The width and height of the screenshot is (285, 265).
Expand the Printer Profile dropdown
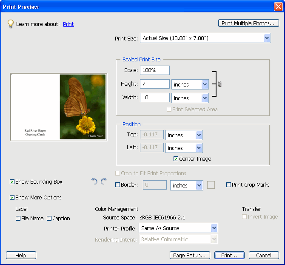click(214, 228)
